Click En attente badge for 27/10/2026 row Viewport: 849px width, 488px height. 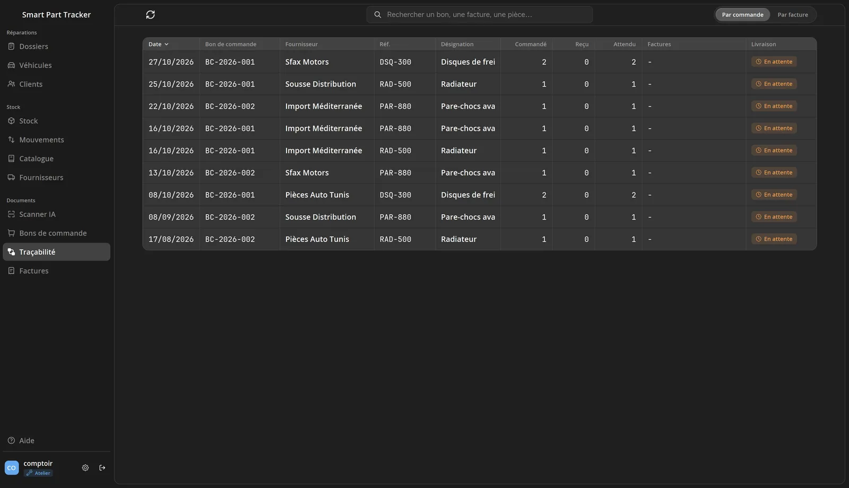tap(774, 62)
